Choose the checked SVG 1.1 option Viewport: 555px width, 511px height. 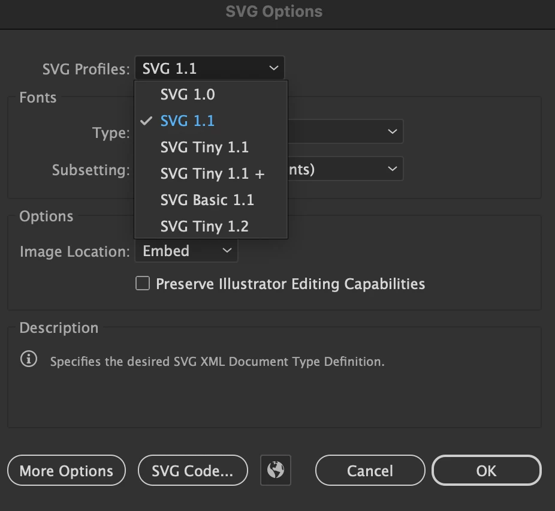188,121
